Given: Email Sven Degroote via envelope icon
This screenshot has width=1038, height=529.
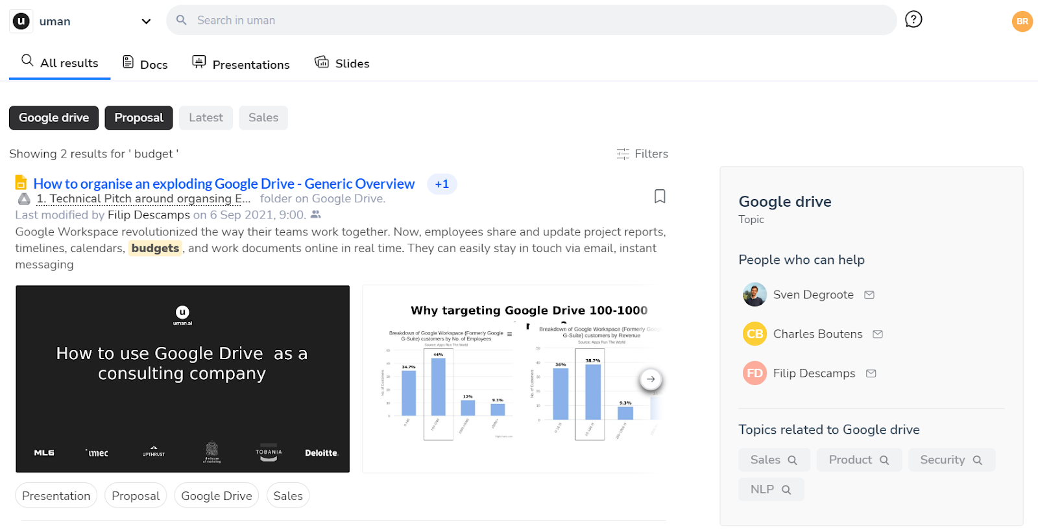Looking at the screenshot, I should (x=869, y=295).
